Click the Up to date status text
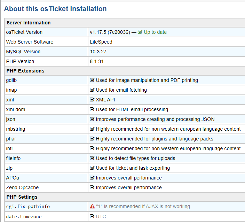 pos(155,32)
